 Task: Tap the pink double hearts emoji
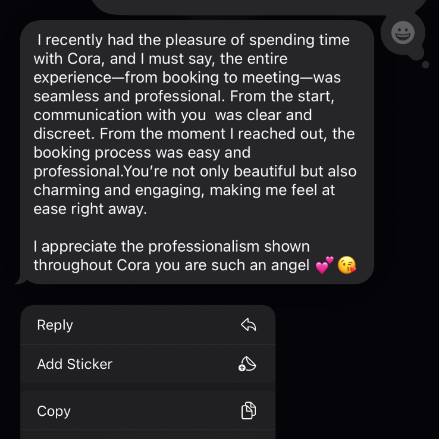pos(325,265)
